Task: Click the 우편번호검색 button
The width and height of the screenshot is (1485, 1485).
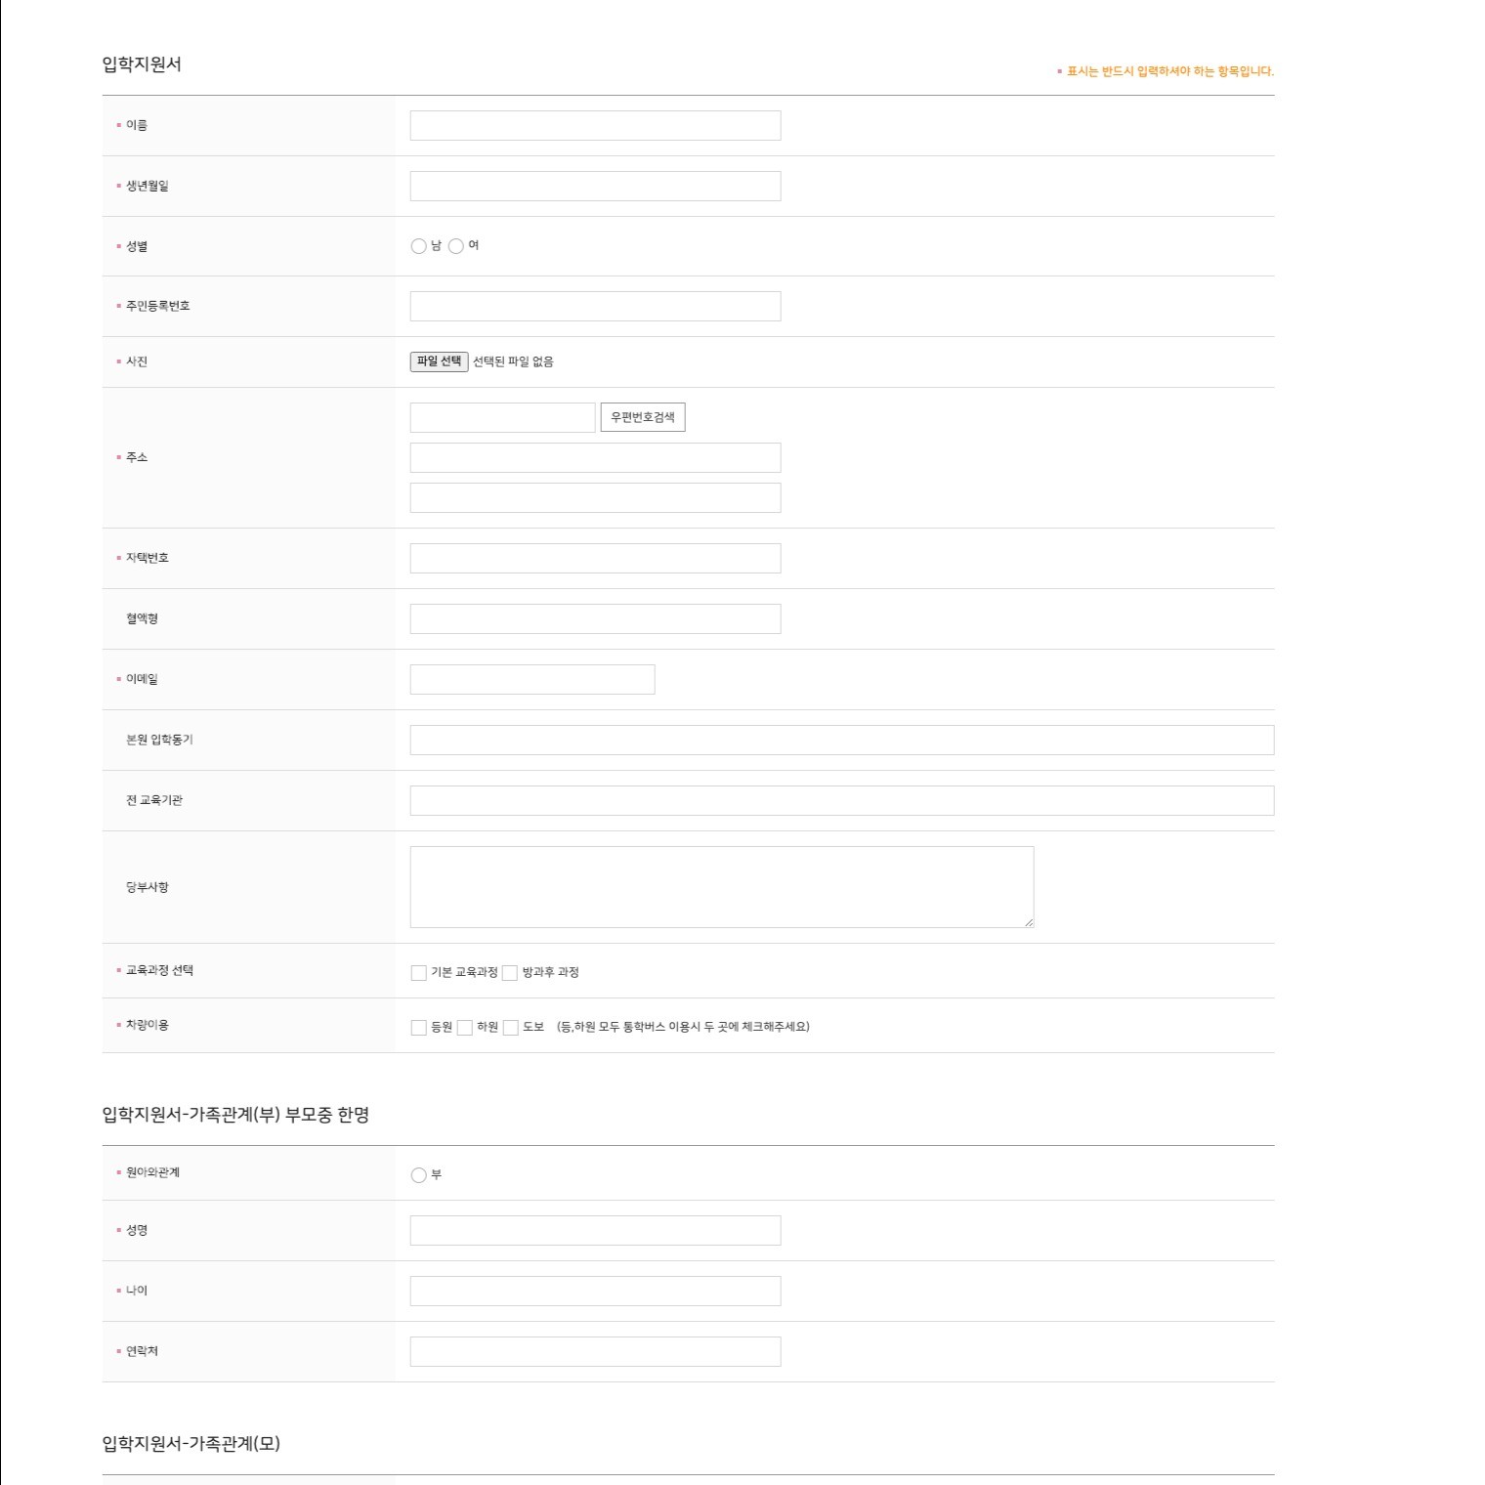Action: (643, 417)
